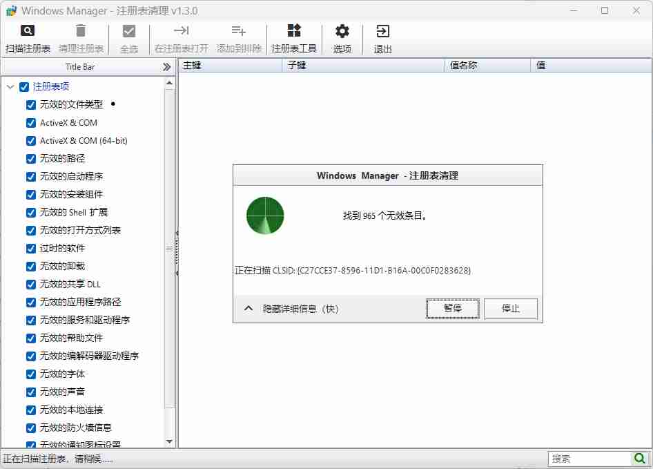Click Add to Exclusions (添加到排除) icon
This screenshot has width=653, height=469.
239,31
